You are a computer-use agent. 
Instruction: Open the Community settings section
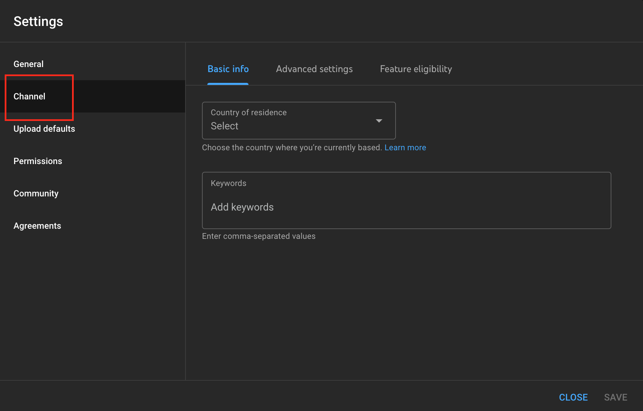tap(93, 193)
